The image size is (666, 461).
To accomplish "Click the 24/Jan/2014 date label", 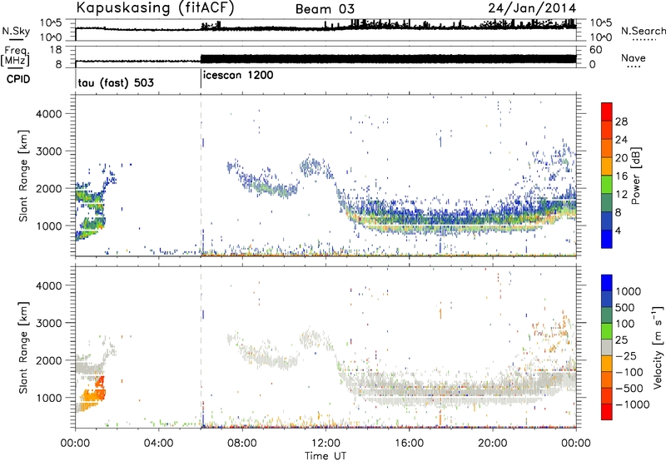I will tap(532, 7).
